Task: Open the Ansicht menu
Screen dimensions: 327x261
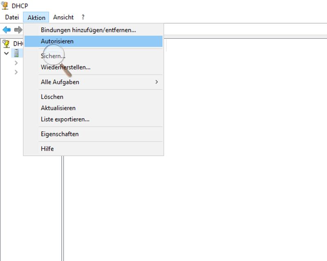Action: (63, 17)
